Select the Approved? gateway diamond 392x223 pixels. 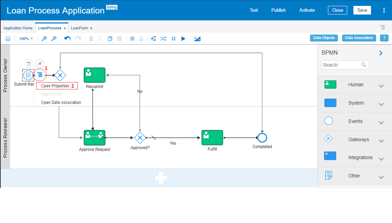pos(140,137)
